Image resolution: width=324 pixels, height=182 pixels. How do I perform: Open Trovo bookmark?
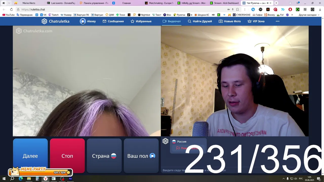pyautogui.click(x=120, y=15)
